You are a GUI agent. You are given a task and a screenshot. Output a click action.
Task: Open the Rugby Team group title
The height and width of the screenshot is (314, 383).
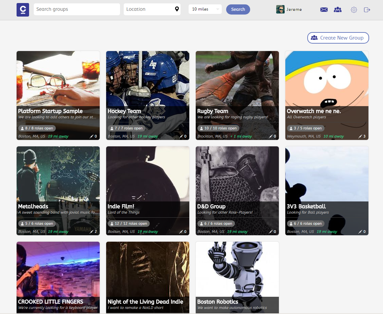(x=213, y=111)
